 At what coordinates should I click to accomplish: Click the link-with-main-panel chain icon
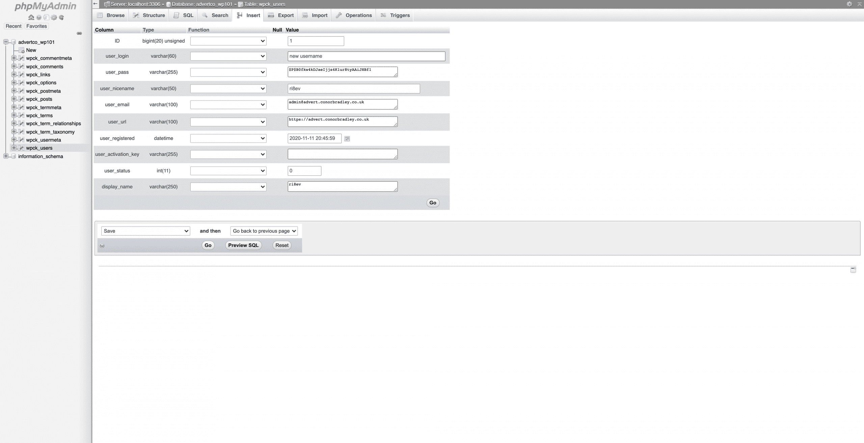point(79,33)
